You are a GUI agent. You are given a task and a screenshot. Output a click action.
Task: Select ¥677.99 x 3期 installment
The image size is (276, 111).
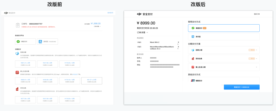click(25, 100)
